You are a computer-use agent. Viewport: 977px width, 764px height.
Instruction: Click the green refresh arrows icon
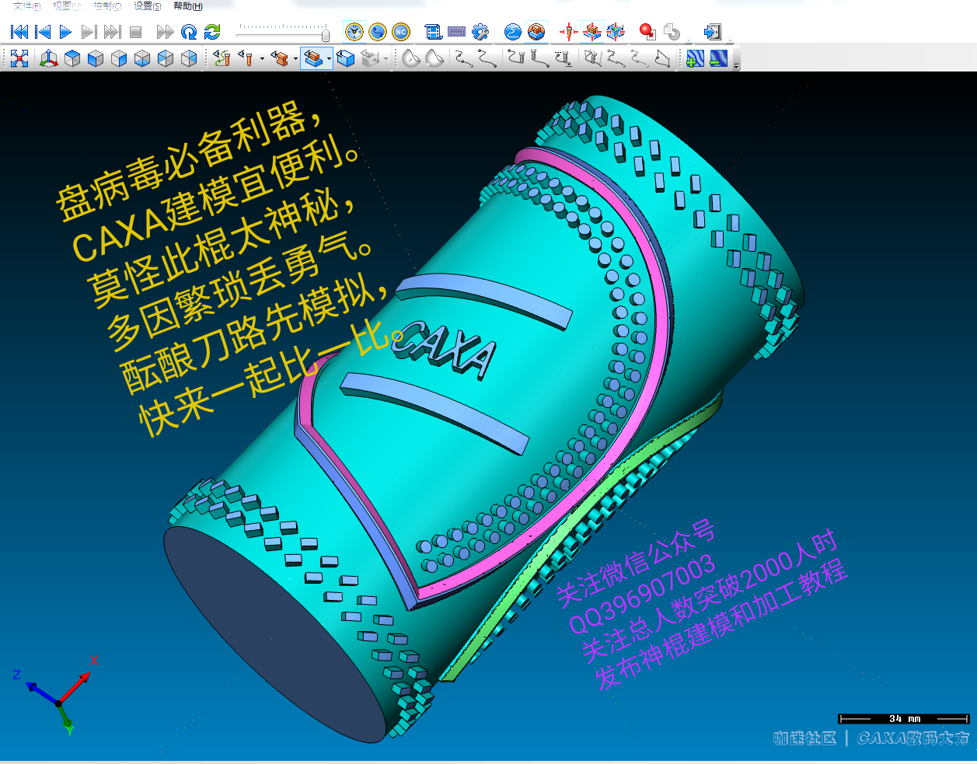(x=212, y=32)
